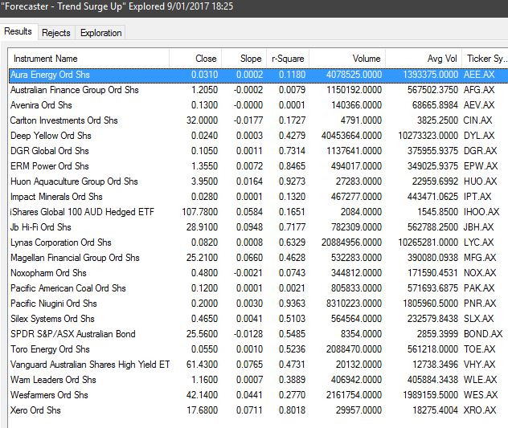Select Vanguard Australian Shares High Yield ET
Image resolution: width=508 pixels, height=428 pixels.
(258, 365)
